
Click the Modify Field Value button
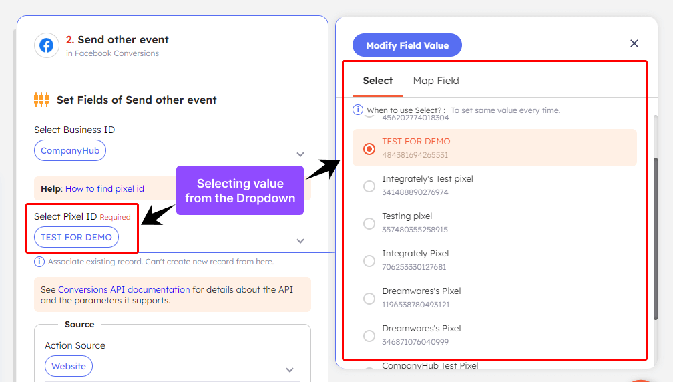[x=407, y=45]
